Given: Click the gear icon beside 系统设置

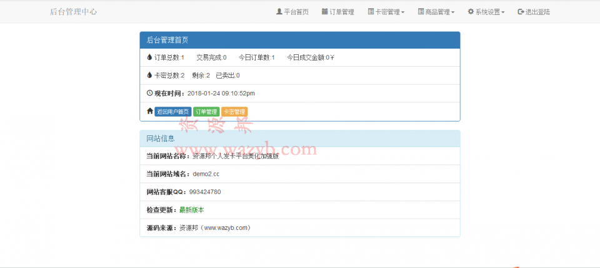Looking at the screenshot, I should pos(471,11).
